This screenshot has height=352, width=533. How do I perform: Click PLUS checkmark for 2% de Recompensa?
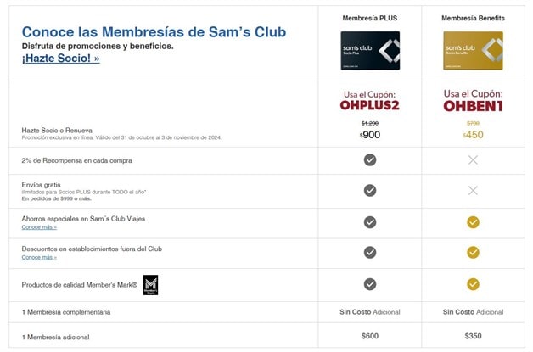[370, 159]
